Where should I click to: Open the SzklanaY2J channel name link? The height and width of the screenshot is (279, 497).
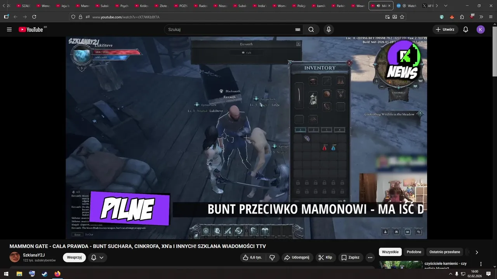[34, 255]
